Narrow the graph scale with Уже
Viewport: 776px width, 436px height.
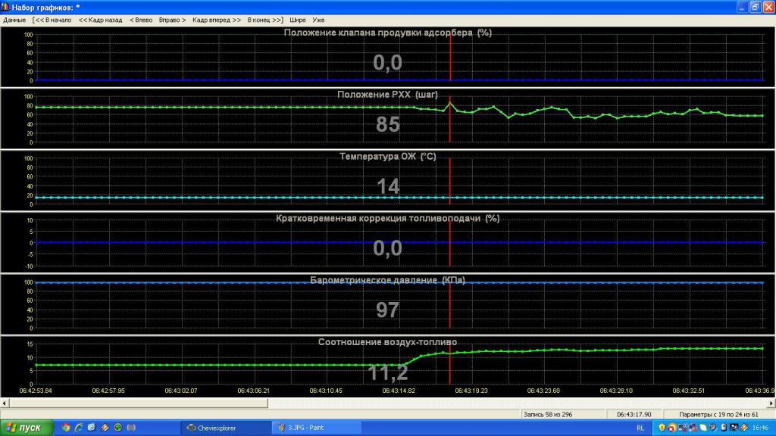(x=318, y=20)
